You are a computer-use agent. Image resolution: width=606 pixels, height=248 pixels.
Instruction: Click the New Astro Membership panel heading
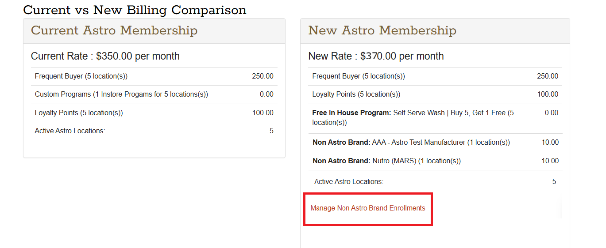pos(382,30)
